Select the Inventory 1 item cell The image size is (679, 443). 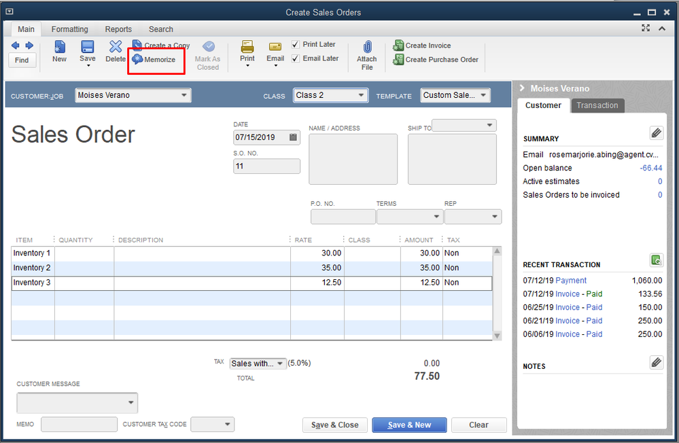click(x=33, y=253)
